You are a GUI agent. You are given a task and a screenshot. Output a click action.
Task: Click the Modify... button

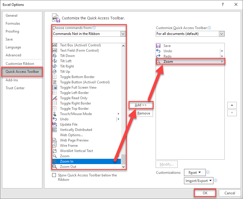167,164
